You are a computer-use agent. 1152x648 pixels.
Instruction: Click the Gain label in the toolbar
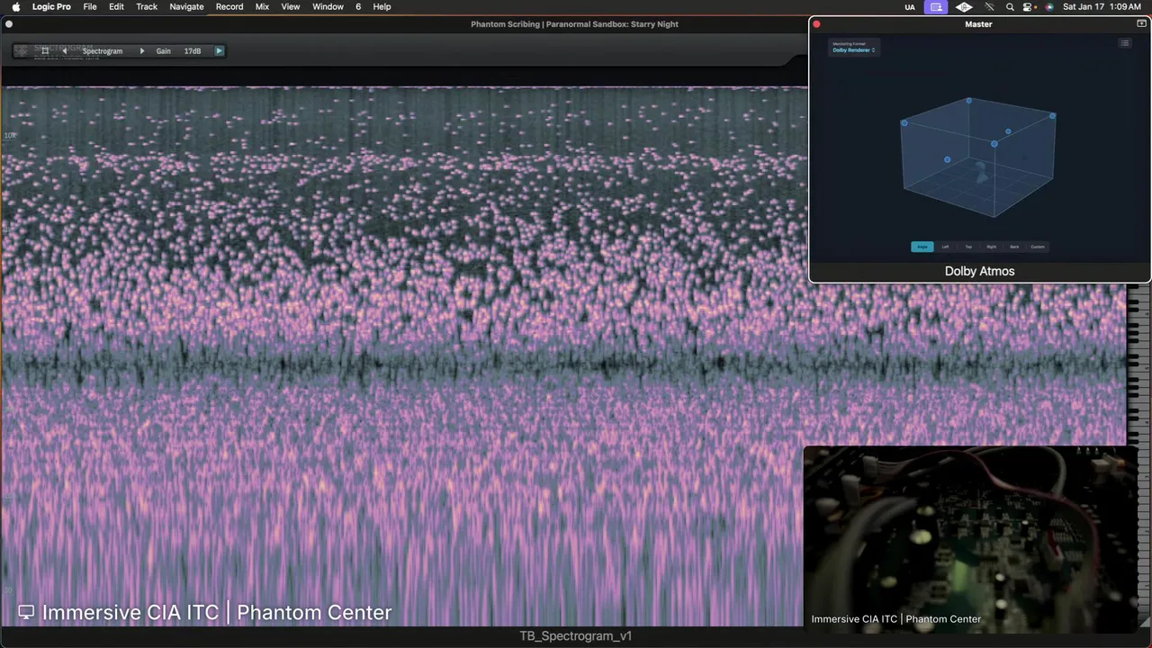pos(164,51)
